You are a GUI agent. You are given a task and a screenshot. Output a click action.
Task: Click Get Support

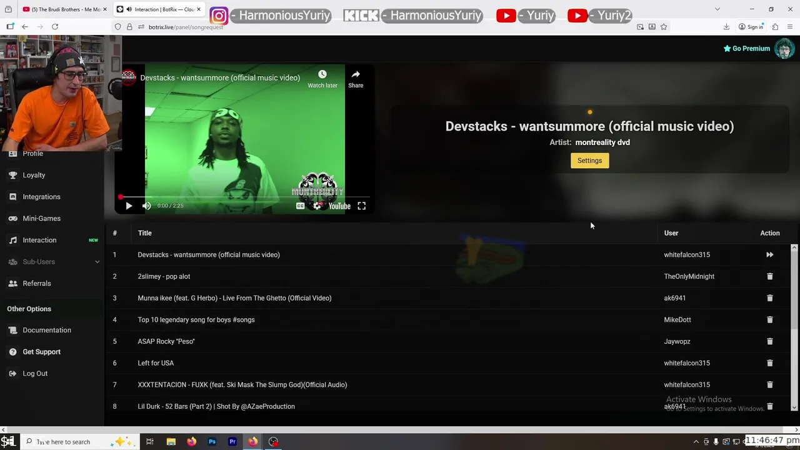[41, 352]
